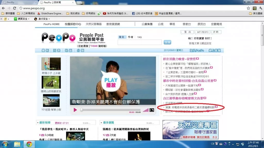Close the security toolbar with its X
264x148 pixels.
pos(1,19)
